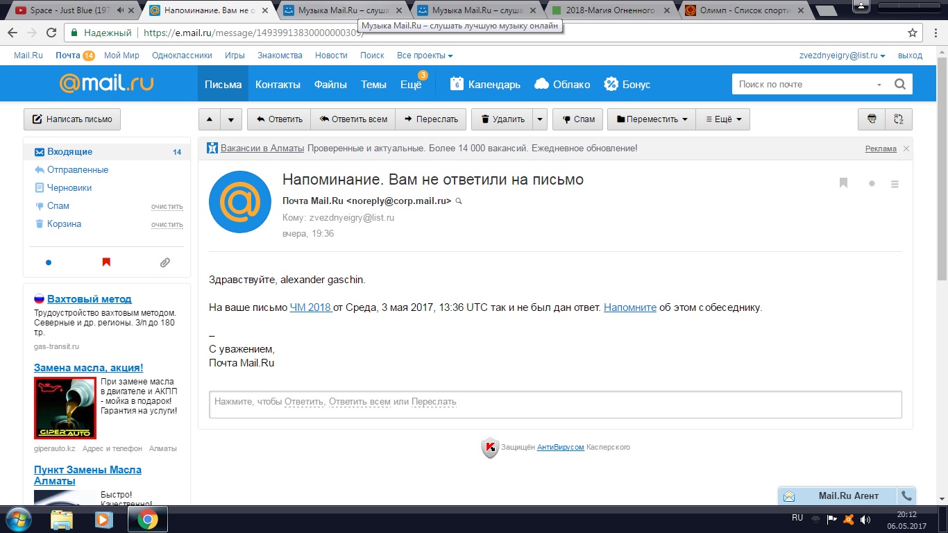948x533 pixels.
Task: Delete the message with Удалить button
Action: point(502,119)
